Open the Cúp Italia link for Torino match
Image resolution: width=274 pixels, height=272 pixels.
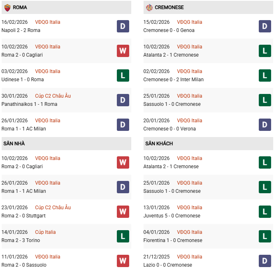[x=45, y=232]
